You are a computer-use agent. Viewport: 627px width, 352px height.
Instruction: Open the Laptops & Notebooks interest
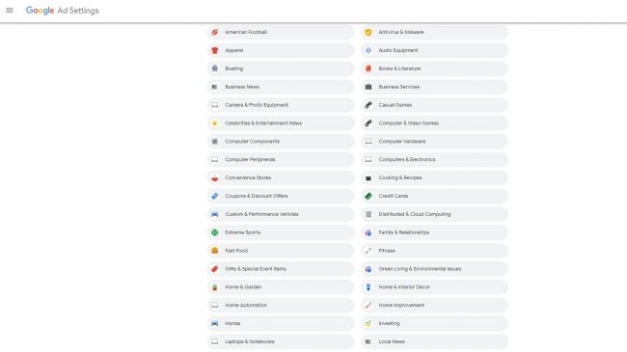281,341
